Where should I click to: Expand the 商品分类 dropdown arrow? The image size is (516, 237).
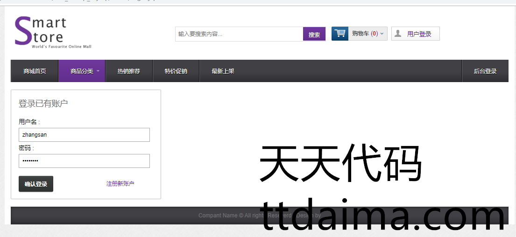click(x=98, y=71)
